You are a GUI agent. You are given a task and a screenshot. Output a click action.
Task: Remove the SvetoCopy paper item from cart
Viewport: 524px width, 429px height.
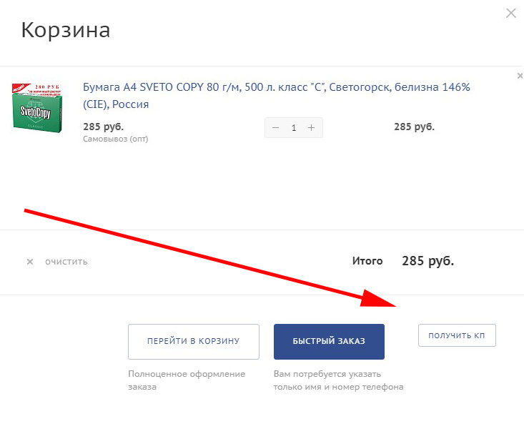point(520,76)
